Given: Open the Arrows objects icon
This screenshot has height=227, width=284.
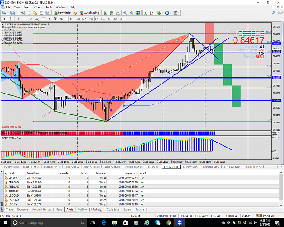Looking at the screenshot, I should click(62, 19).
